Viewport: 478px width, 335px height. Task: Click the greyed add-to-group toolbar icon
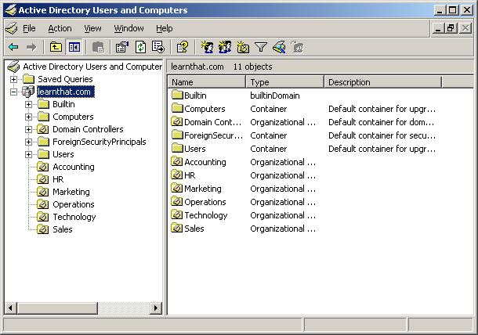[x=297, y=47]
